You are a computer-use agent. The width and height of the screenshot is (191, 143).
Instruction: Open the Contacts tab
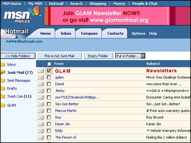(x=115, y=33)
